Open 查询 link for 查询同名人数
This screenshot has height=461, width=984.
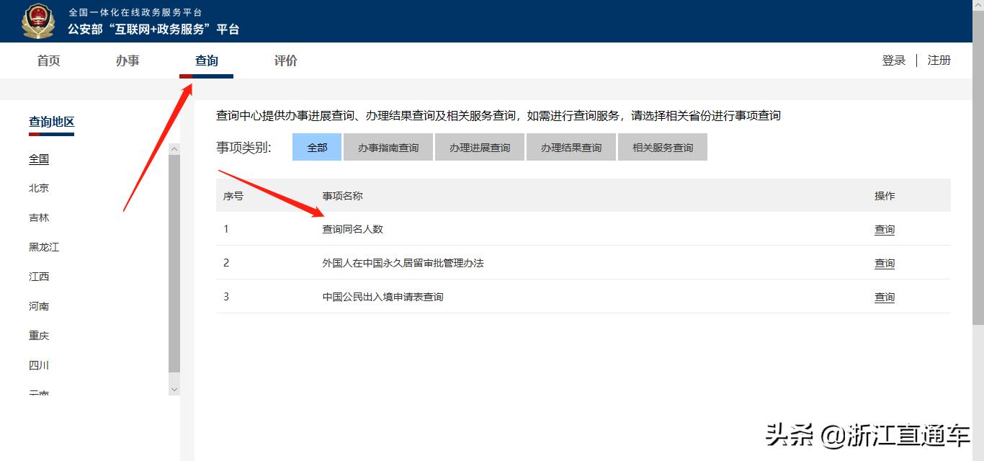[884, 229]
